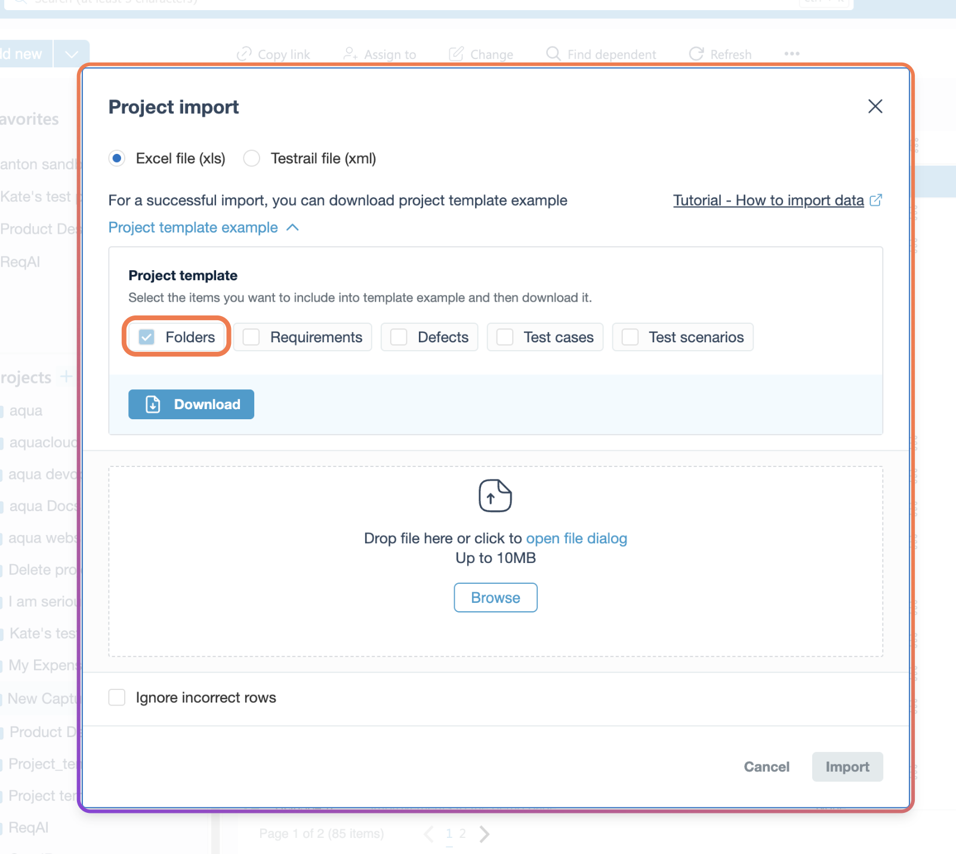Click the upload file icon in drop zone

[495, 496]
